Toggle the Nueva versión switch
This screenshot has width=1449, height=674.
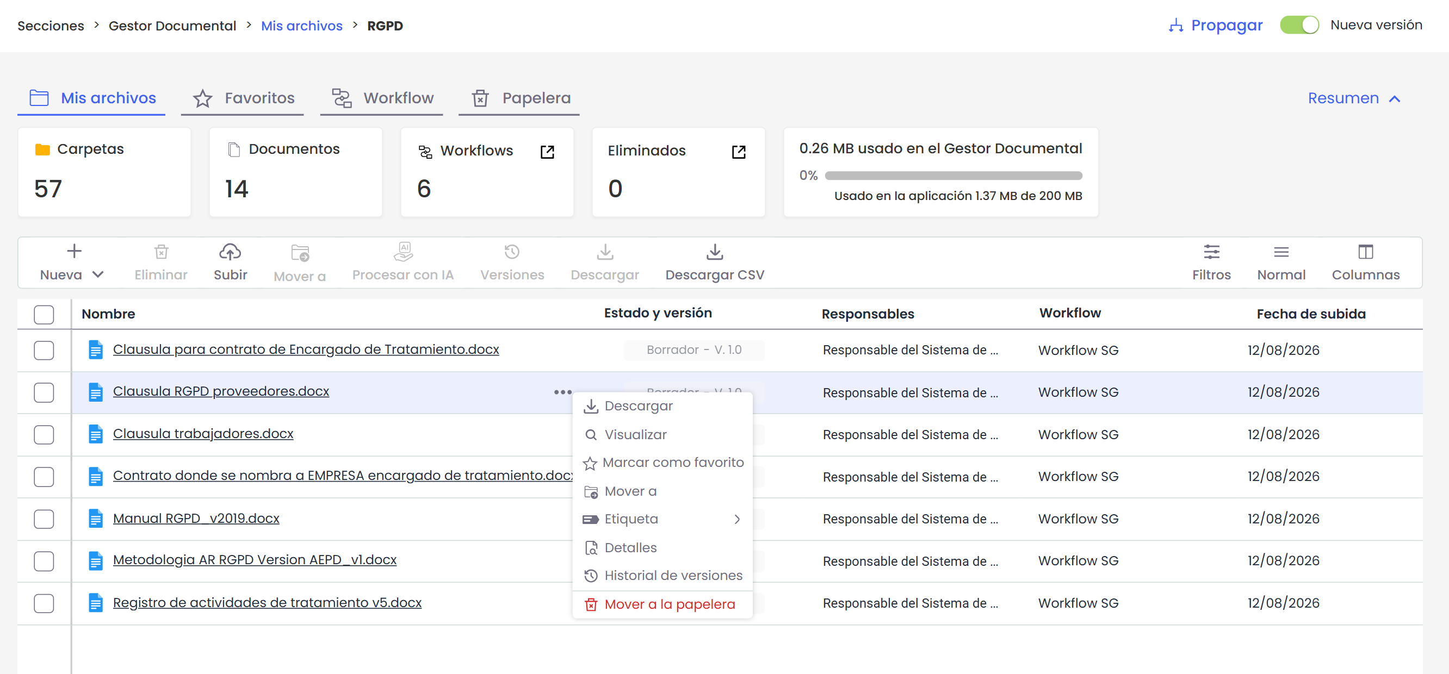1299,26
